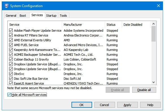Screen dimensions: 165x112
Task: Click the Cobian Backup 11 Gravity name
Action: click(31, 59)
